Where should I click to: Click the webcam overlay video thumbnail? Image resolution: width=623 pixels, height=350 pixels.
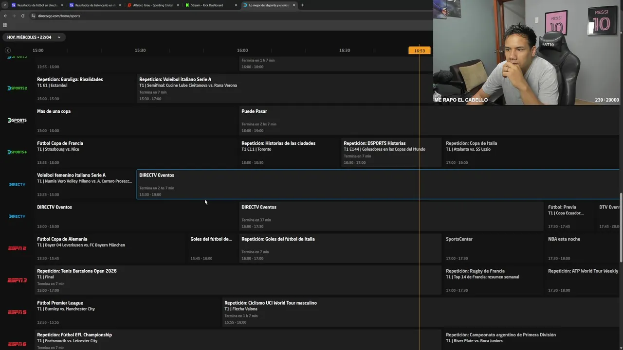[x=528, y=52]
